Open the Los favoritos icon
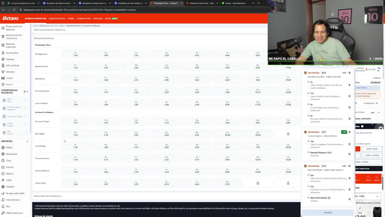This screenshot has height=217, width=385. click(3, 53)
